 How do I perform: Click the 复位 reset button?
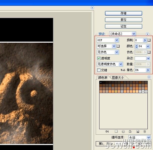tap(123, 20)
